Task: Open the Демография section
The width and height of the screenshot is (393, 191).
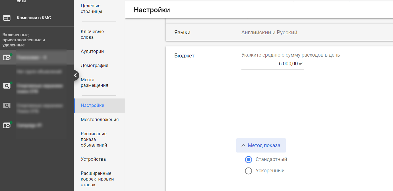Action: pyautogui.click(x=94, y=66)
